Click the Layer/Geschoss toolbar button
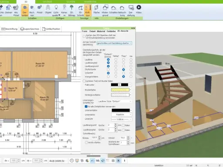 coord(30,29)
